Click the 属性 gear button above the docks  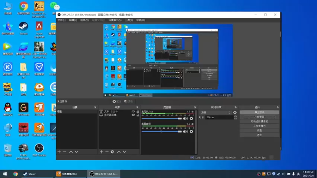pyautogui.click(x=117, y=102)
